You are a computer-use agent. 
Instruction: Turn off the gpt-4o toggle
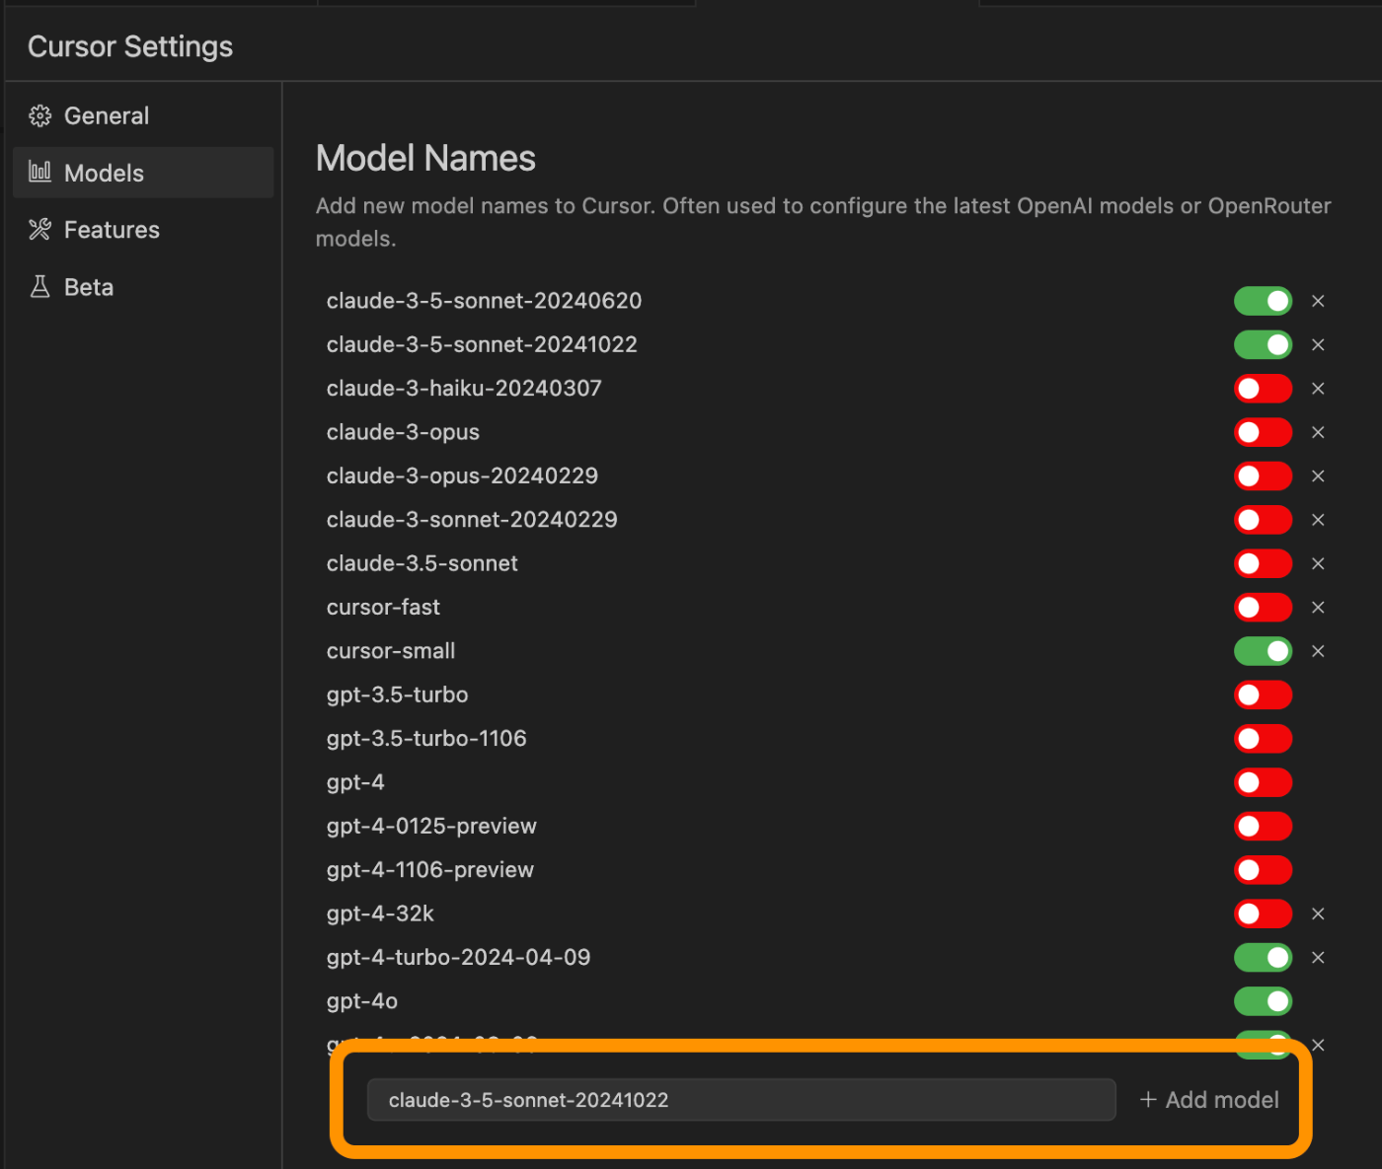(x=1263, y=1001)
